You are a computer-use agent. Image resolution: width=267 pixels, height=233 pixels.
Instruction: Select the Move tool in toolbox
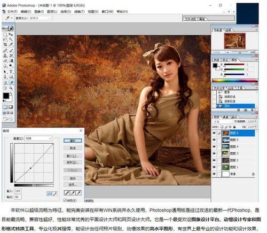11,34
